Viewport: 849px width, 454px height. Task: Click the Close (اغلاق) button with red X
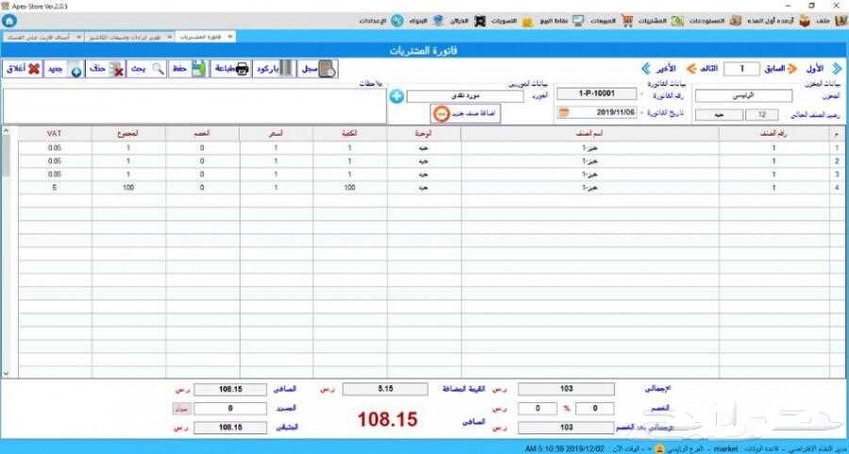pyautogui.click(x=22, y=69)
